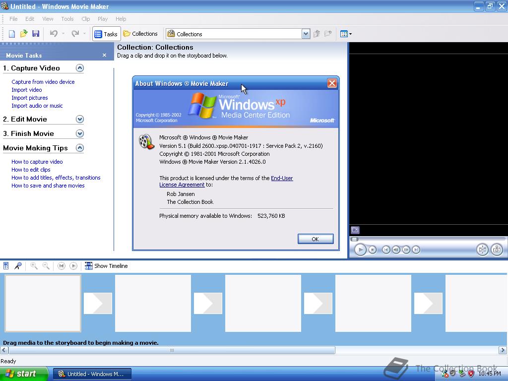Open the View menu
Image resolution: width=508 pixels, height=381 pixels.
point(48,19)
